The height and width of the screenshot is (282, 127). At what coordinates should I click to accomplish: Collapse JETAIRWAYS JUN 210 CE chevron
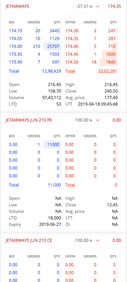point(98,241)
